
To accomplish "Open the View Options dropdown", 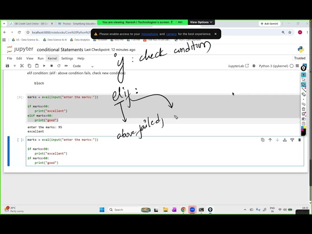I will (x=201, y=22).
